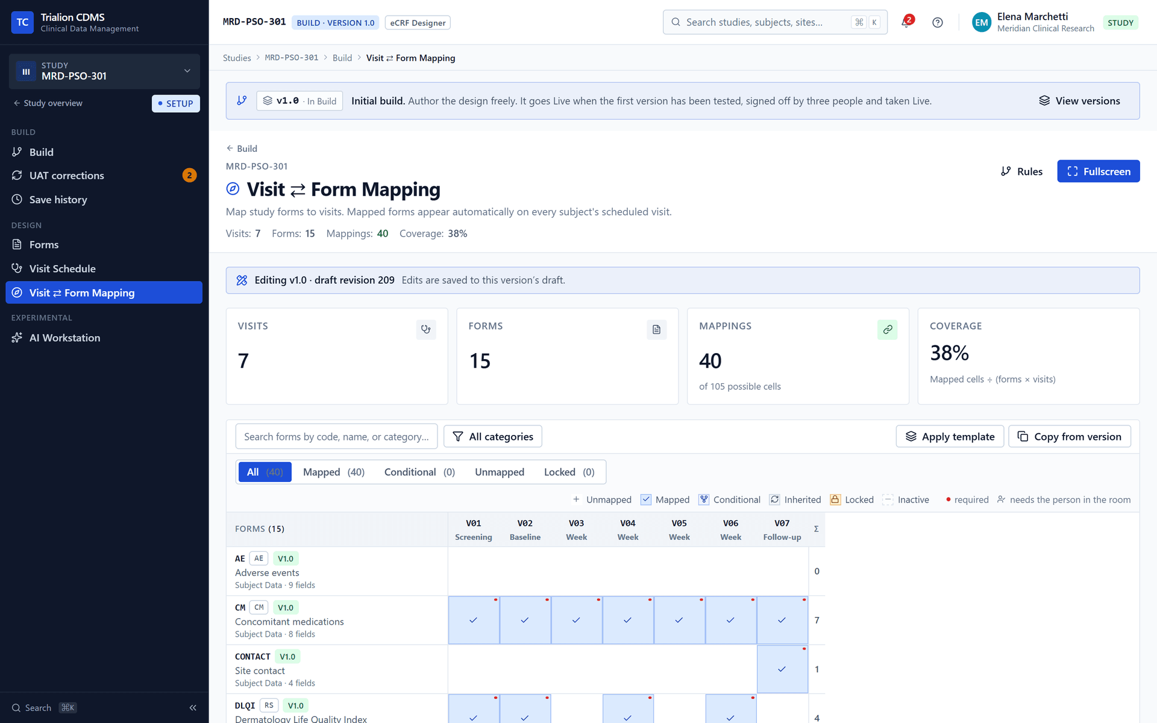This screenshot has width=1157, height=723.
Task: Click the TC Trialion CDMS logo
Action: (22, 22)
